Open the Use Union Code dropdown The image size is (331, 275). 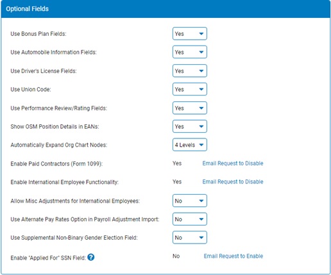click(x=190, y=89)
